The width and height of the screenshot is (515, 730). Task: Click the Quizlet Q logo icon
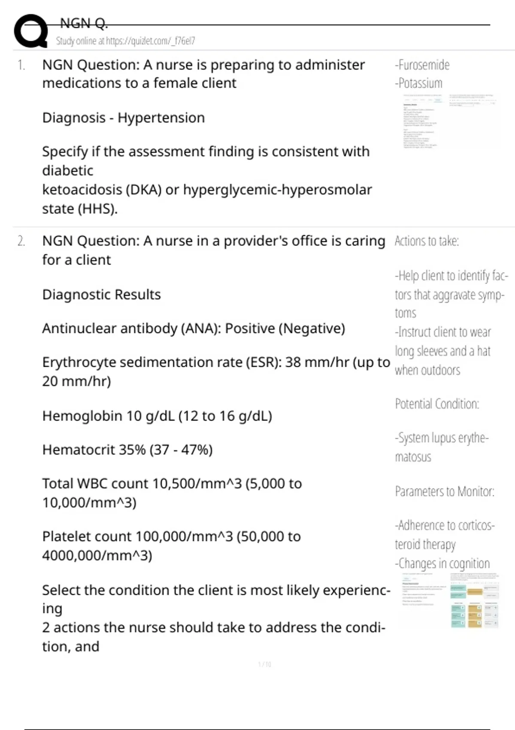click(31, 31)
